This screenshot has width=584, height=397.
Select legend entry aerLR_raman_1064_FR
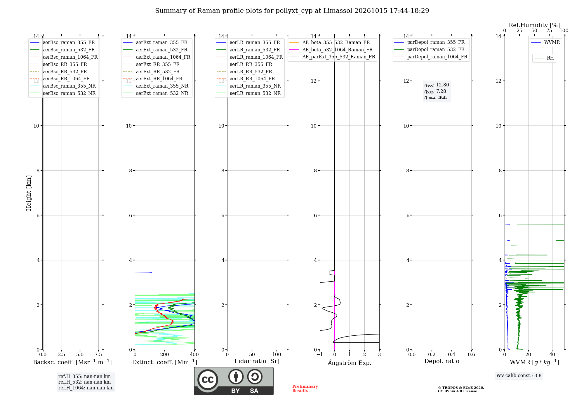click(x=250, y=57)
